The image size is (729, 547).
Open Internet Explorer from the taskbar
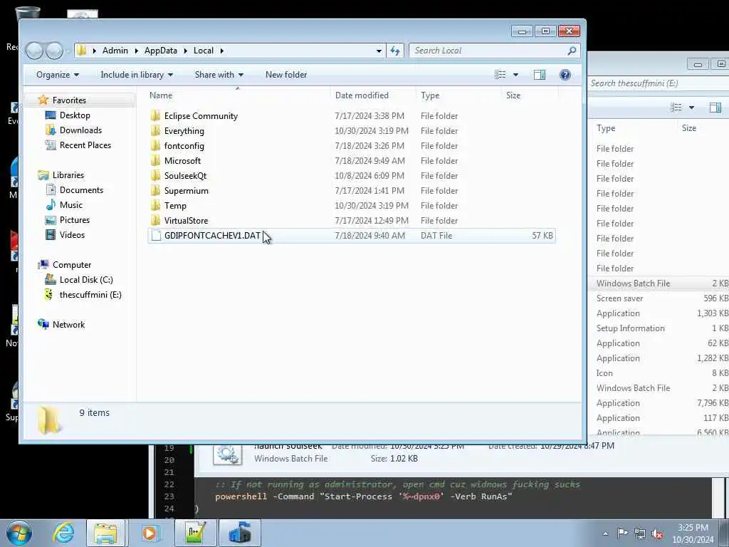tap(63, 533)
